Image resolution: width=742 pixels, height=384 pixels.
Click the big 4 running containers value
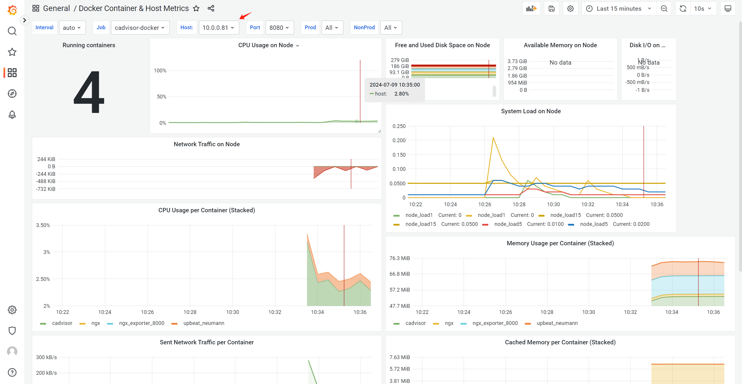[x=89, y=92]
